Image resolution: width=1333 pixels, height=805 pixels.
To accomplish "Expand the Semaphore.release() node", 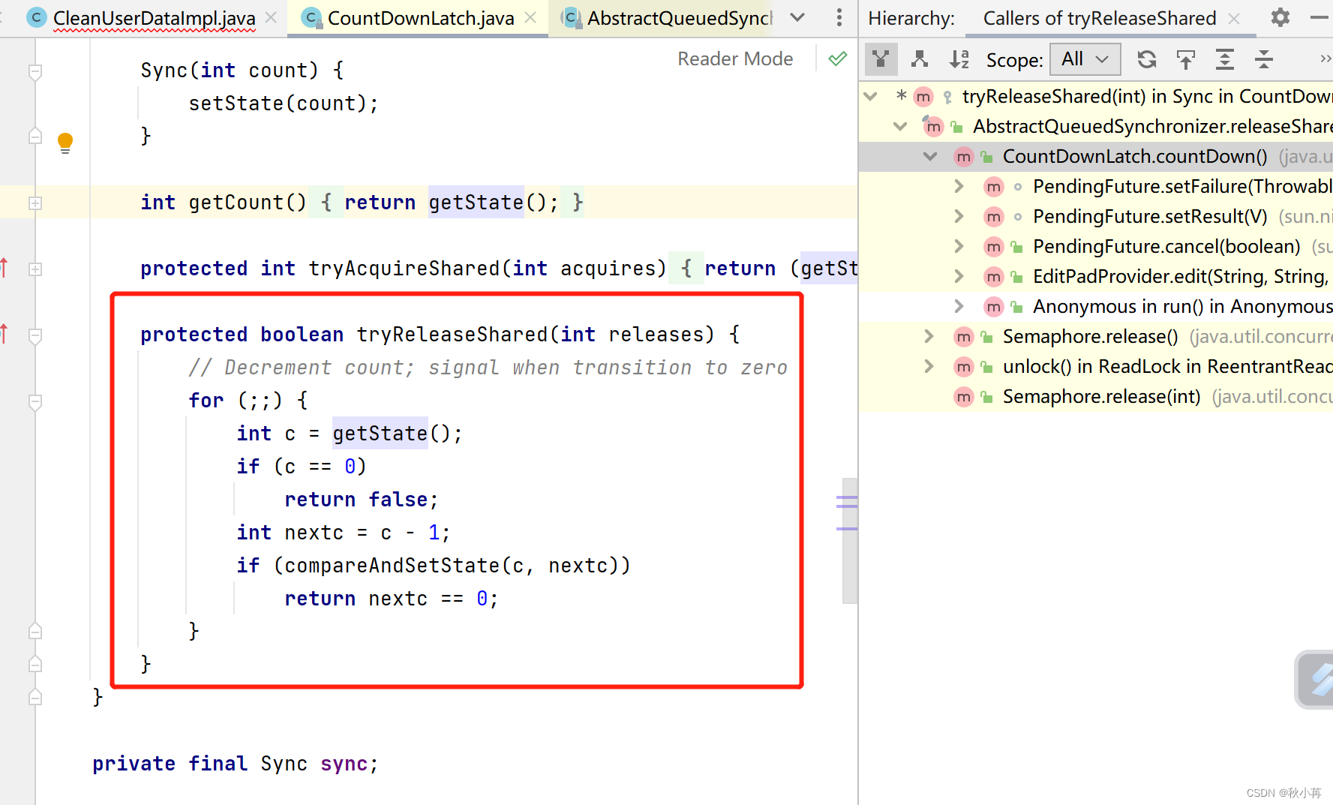I will (x=929, y=336).
